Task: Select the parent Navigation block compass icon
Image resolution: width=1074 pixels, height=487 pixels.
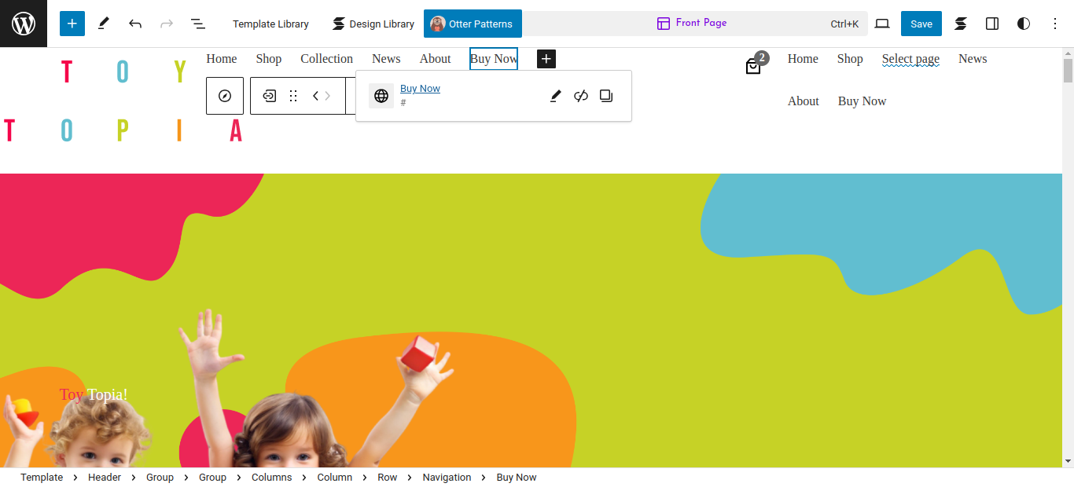Action: tap(225, 96)
